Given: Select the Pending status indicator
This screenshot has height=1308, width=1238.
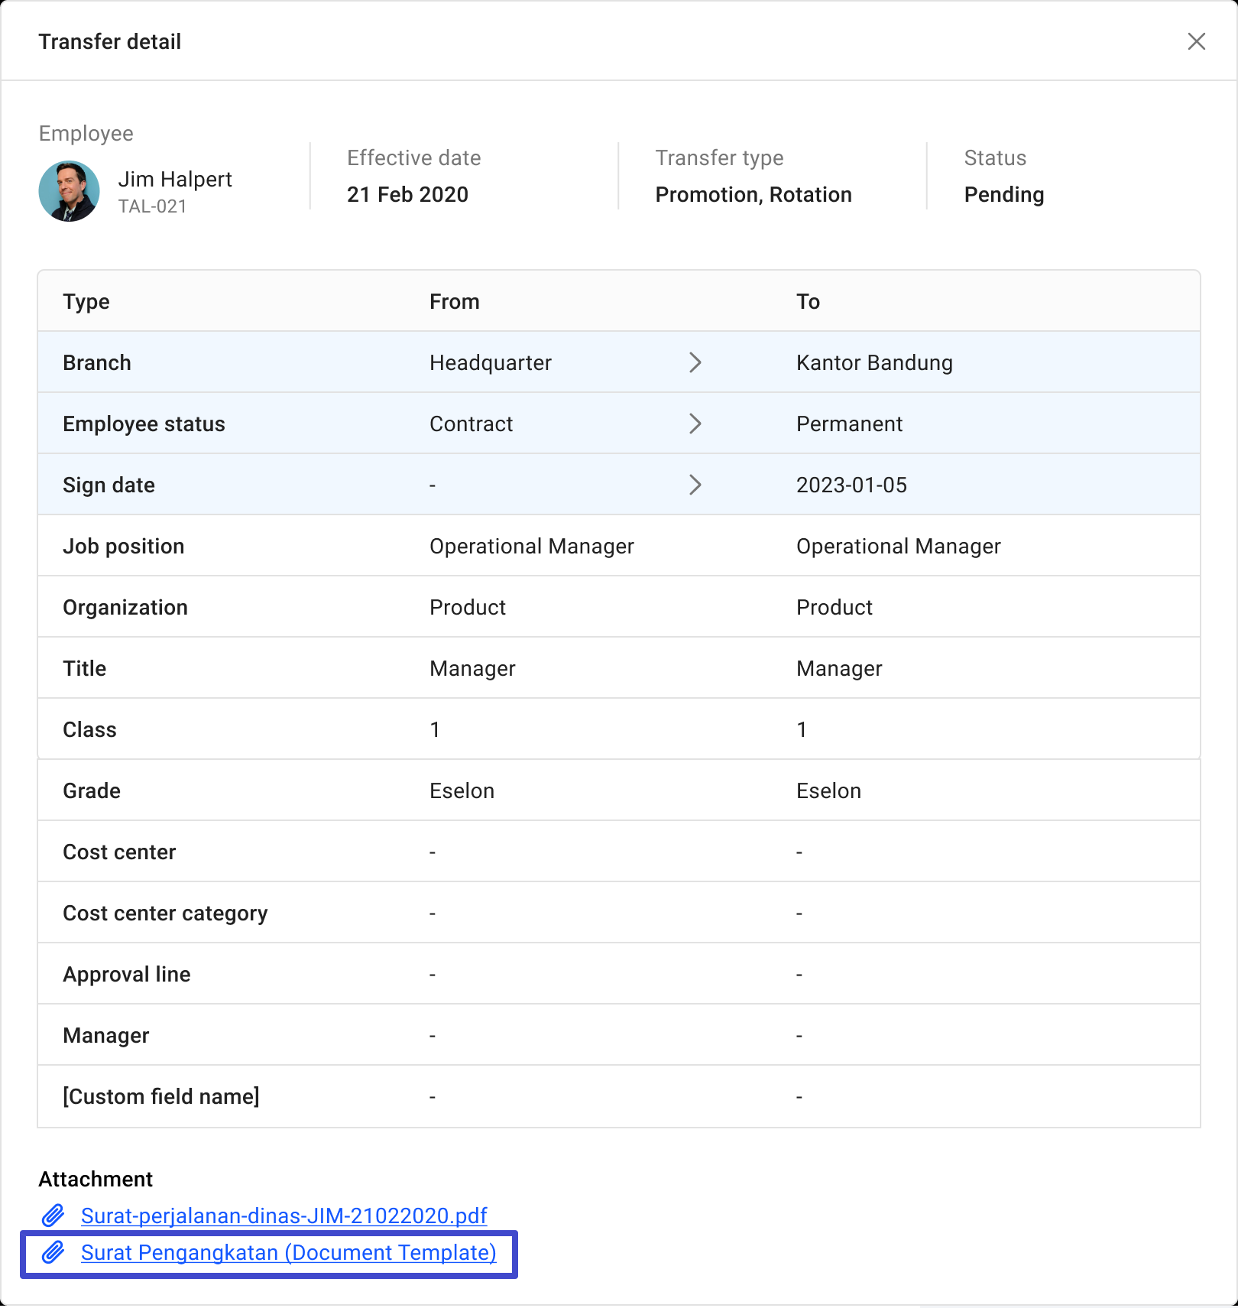Looking at the screenshot, I should click(1003, 194).
